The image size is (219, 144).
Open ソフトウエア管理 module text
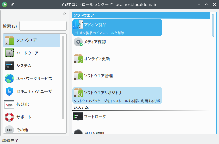coord(99,76)
